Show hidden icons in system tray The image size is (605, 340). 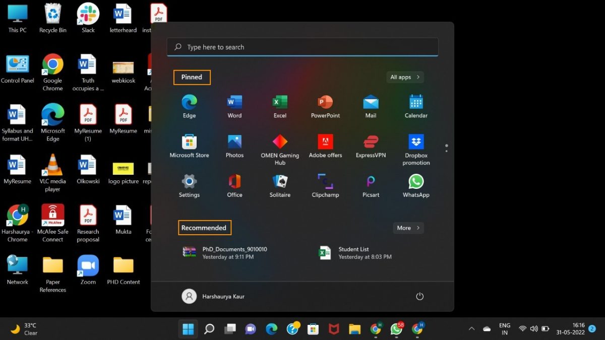tap(471, 328)
